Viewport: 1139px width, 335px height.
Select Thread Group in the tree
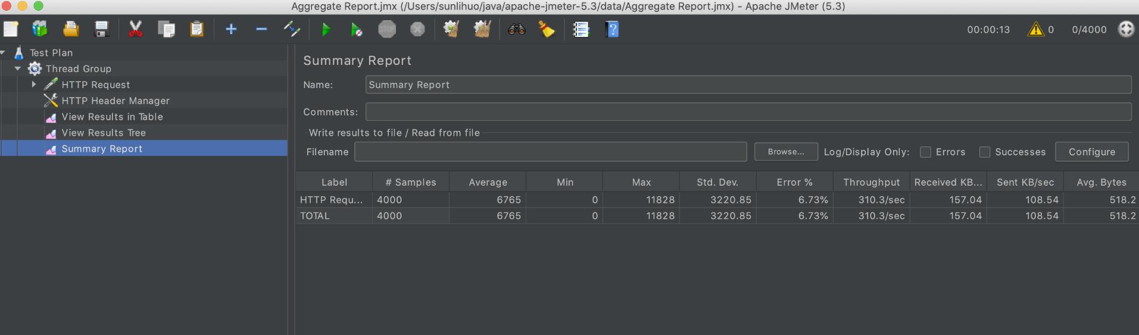click(79, 69)
